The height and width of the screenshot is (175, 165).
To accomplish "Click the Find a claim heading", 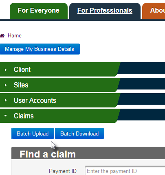I will tap(48, 154).
